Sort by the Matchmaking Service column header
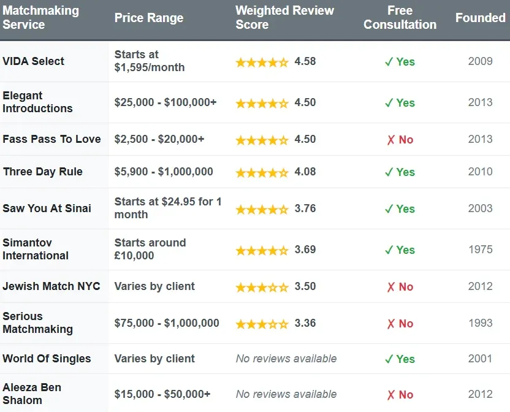 coord(40,18)
